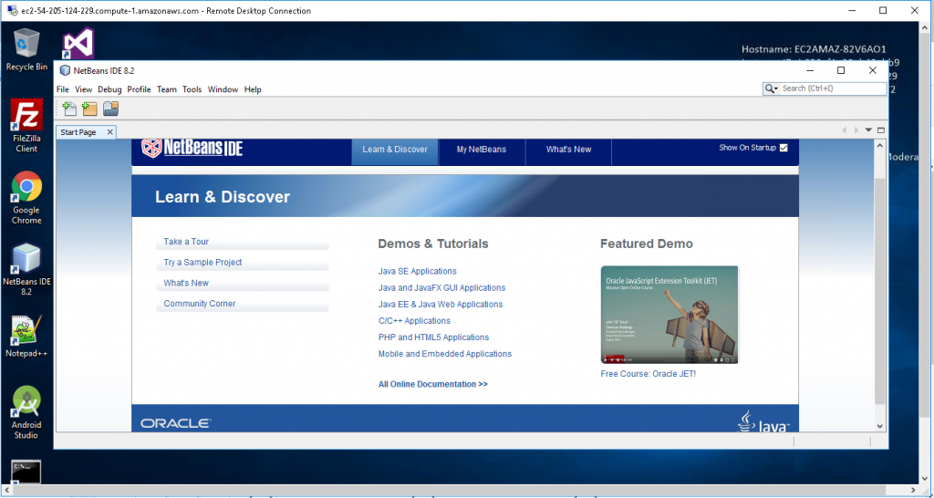Open the search options dropdown arrow
934x498 pixels.
[773, 88]
